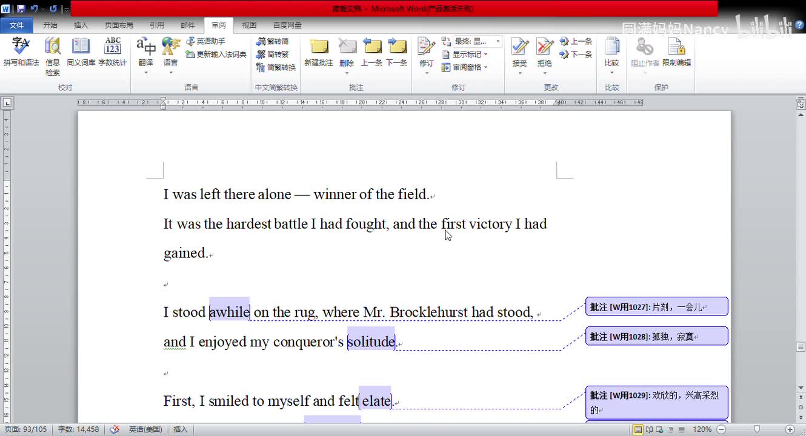Jump to next change 下一条 in 更改 group
This screenshot has height=436, width=806.
[x=576, y=54]
